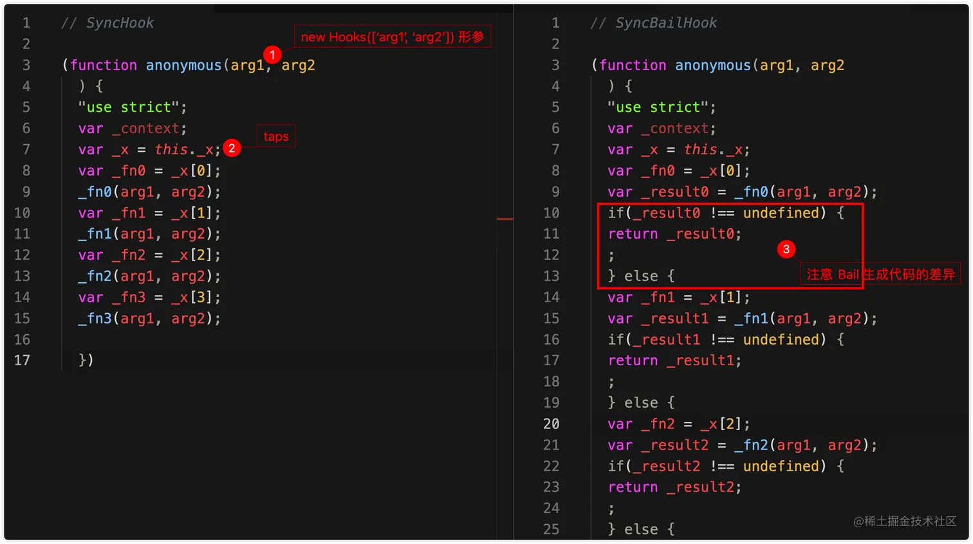Click the 'return _result0;' statement

674,234
